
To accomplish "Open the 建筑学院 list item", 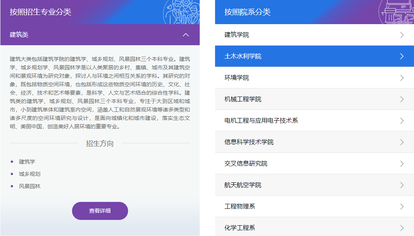I will 237,35.
